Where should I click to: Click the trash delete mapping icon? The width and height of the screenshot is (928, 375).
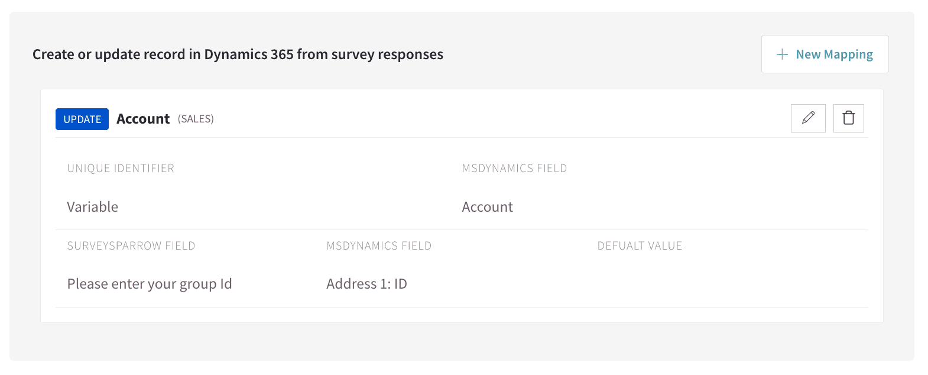coord(848,118)
